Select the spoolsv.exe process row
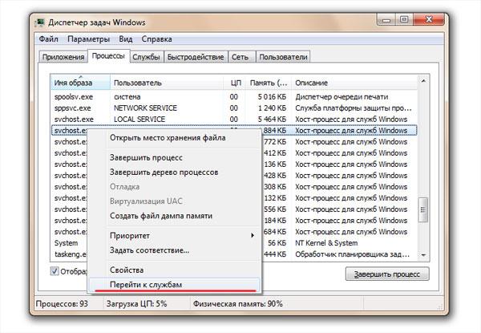481x333 pixels. [234, 96]
